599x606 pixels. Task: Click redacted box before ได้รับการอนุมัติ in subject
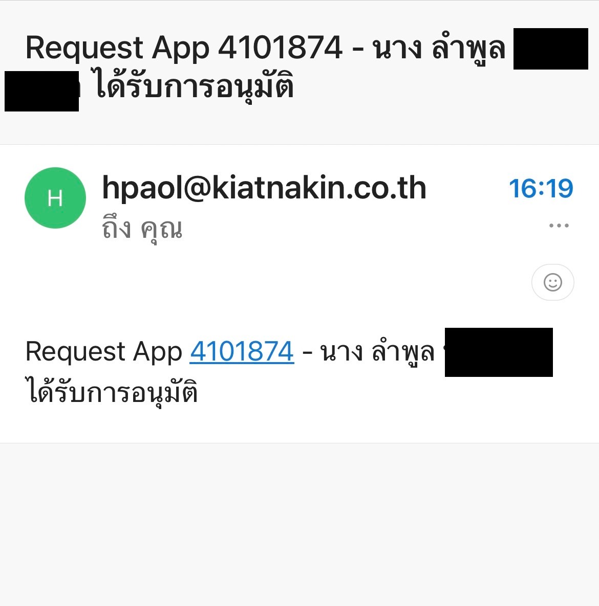coord(42,91)
